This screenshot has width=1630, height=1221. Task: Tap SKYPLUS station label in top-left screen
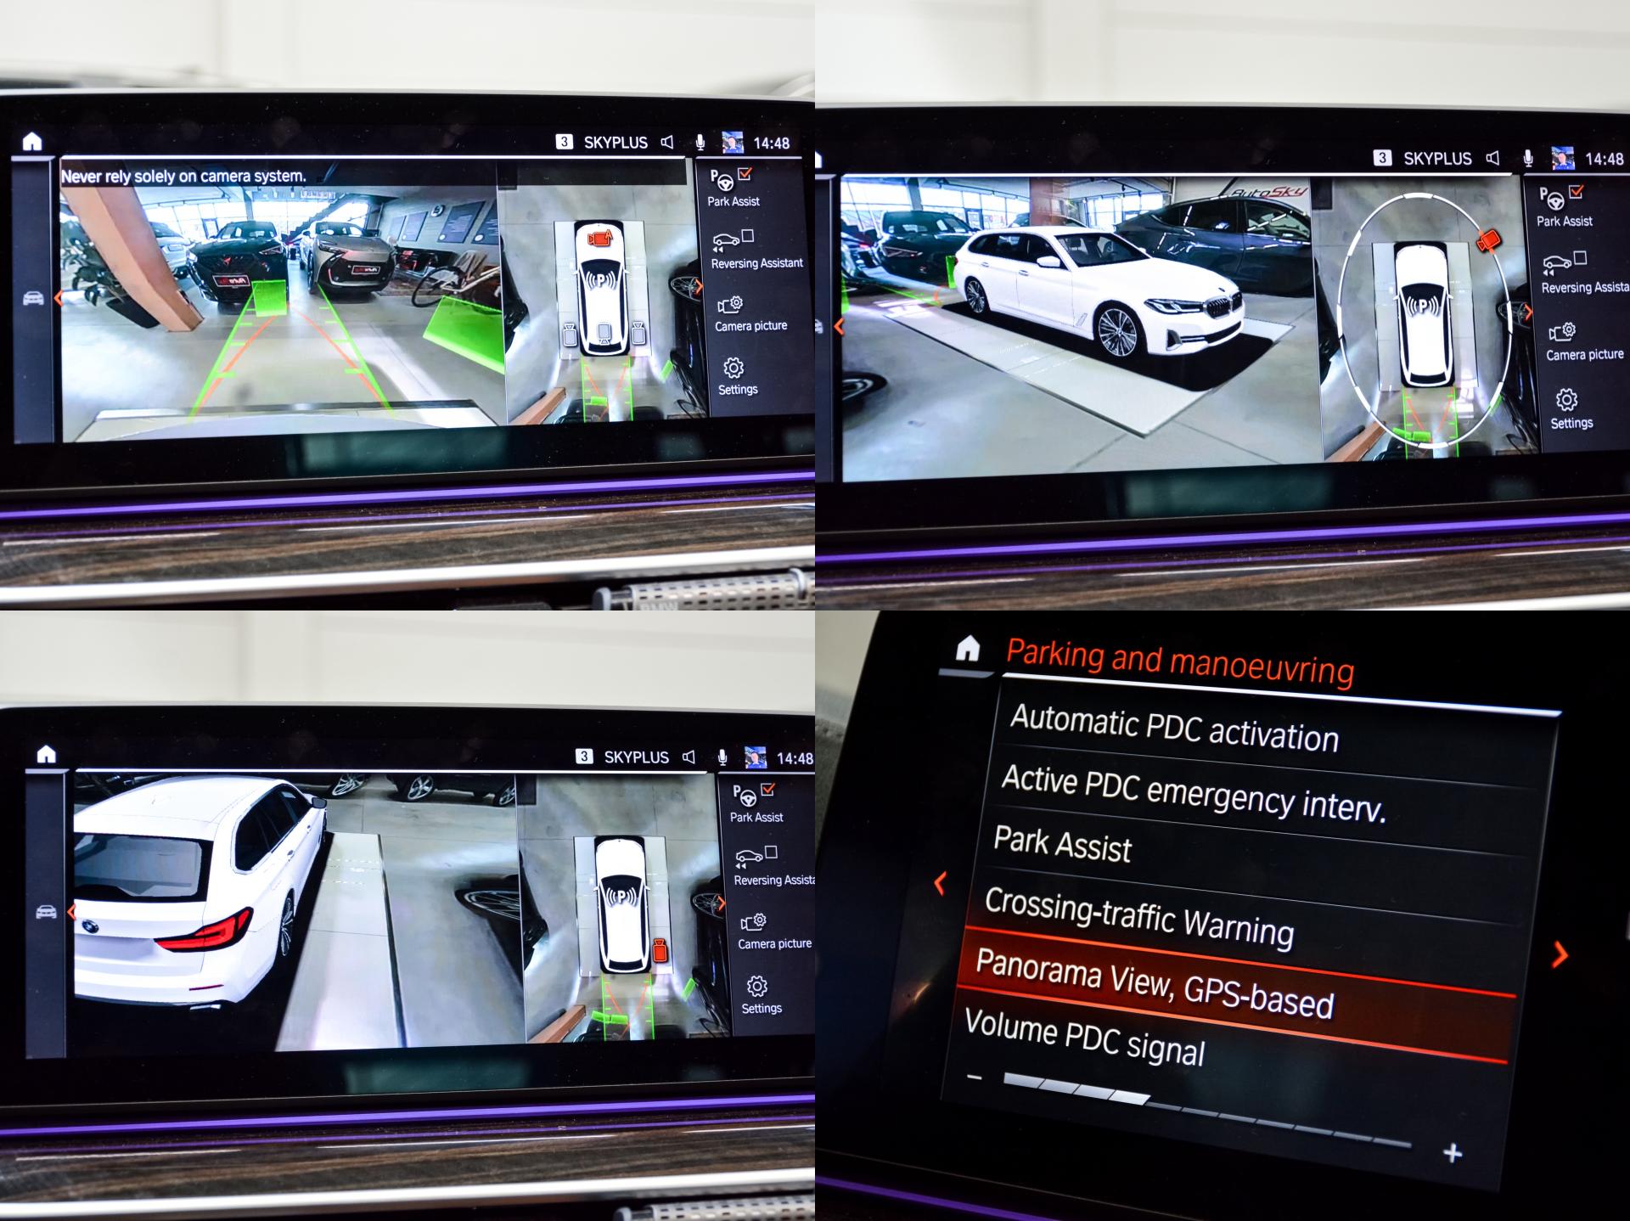coord(615,143)
